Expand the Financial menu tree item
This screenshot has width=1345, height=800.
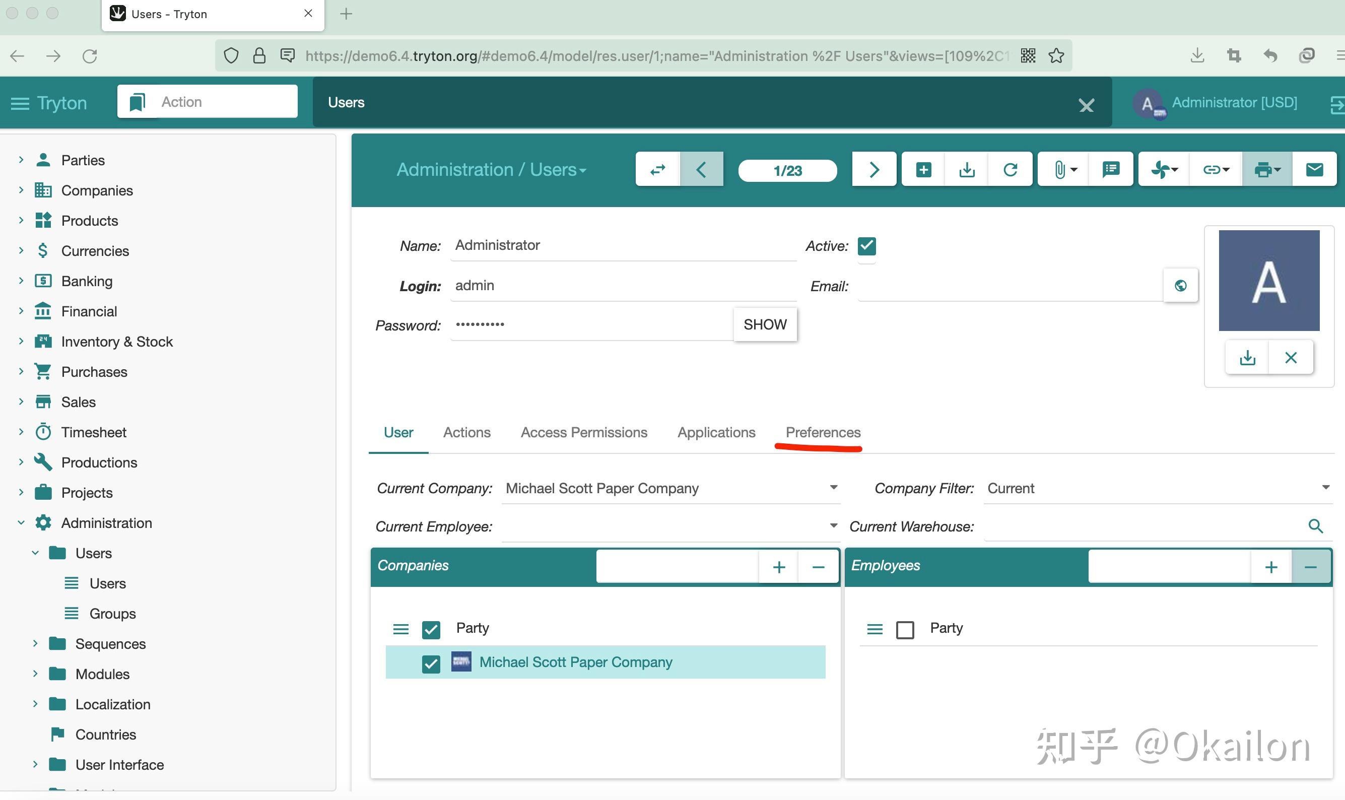[21, 311]
